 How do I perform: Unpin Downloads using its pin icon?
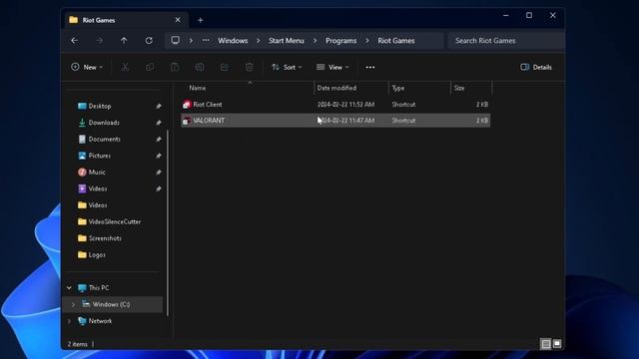point(159,123)
